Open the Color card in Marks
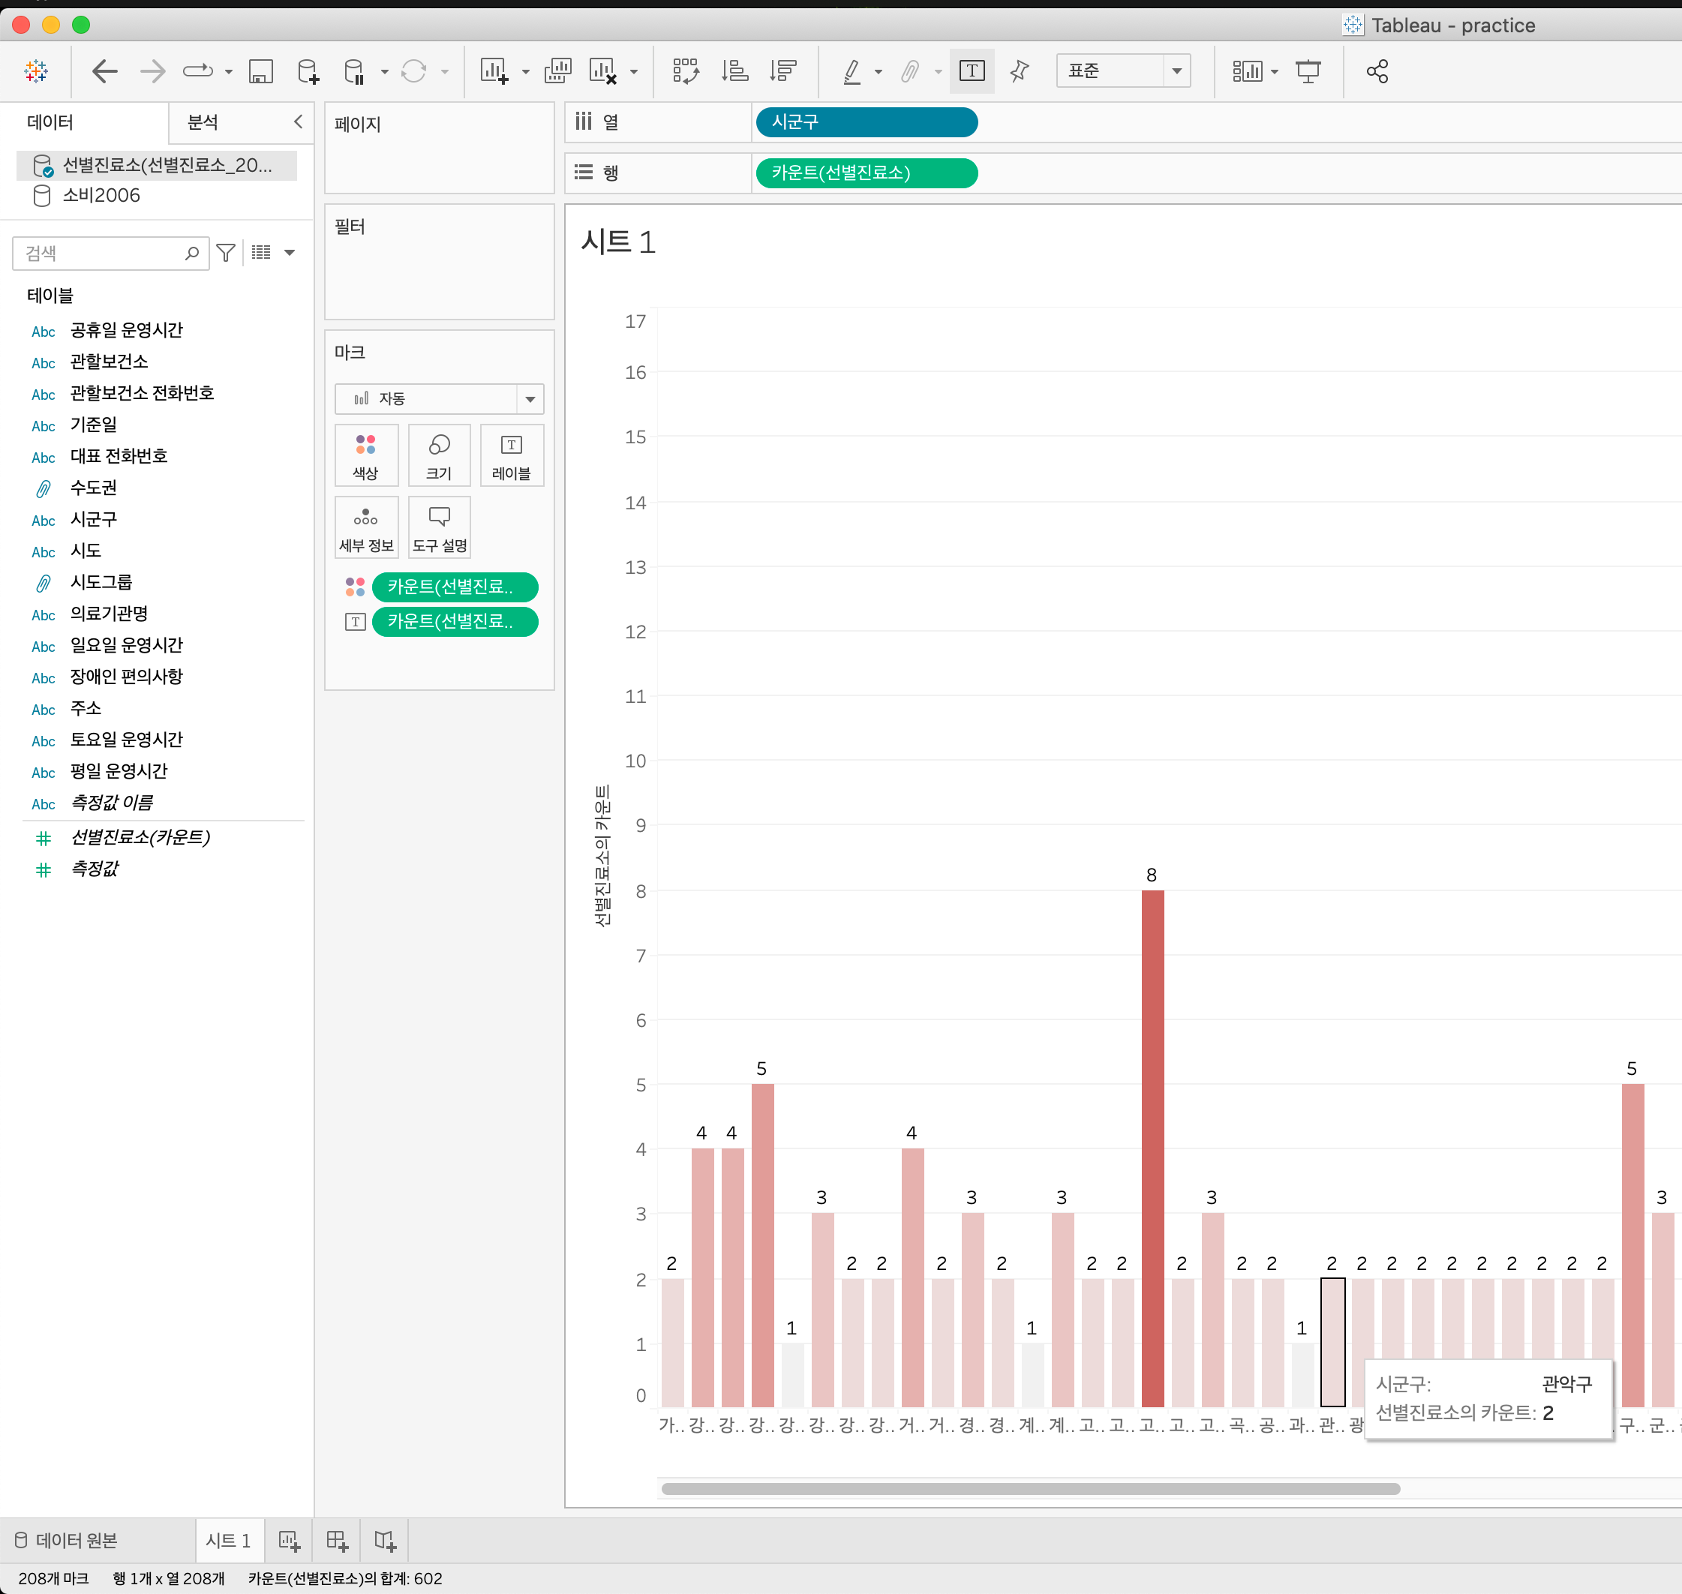The height and width of the screenshot is (1594, 1682). coord(365,455)
